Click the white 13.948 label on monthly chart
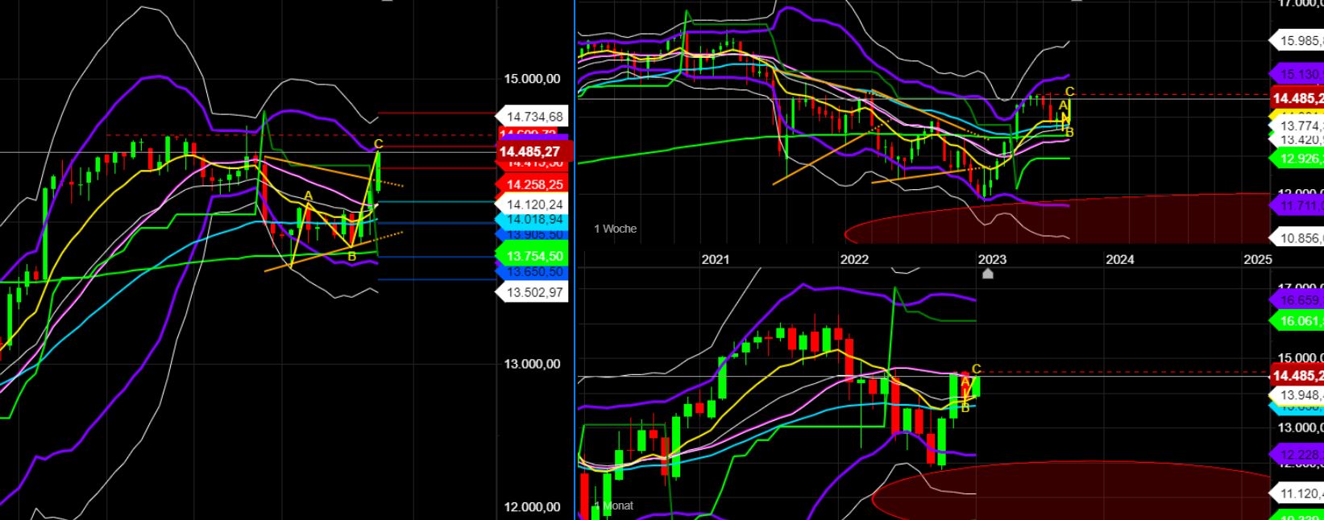This screenshot has height=520, width=1324. (x=1297, y=395)
